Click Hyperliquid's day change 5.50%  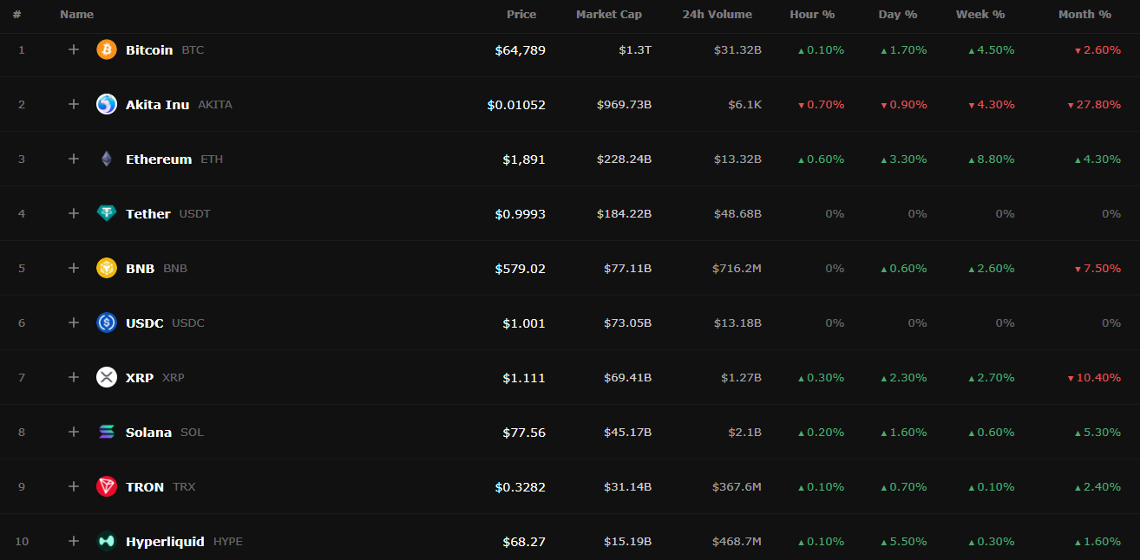(904, 542)
